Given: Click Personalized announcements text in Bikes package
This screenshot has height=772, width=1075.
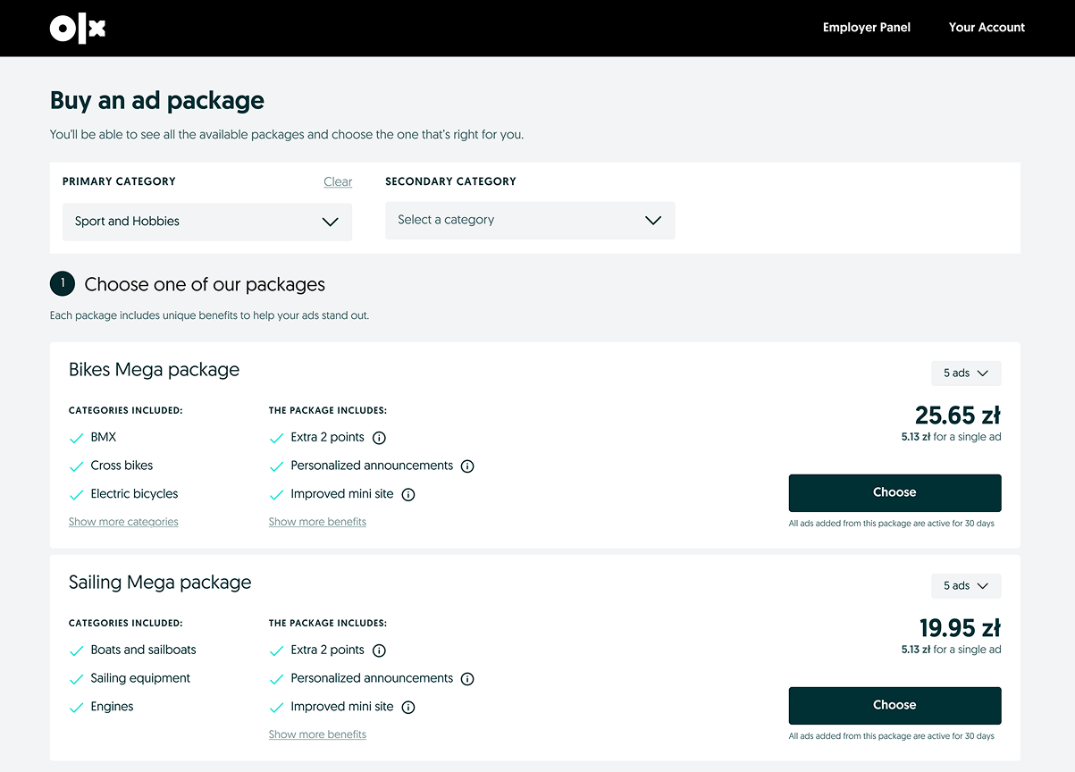Looking at the screenshot, I should pyautogui.click(x=372, y=466).
